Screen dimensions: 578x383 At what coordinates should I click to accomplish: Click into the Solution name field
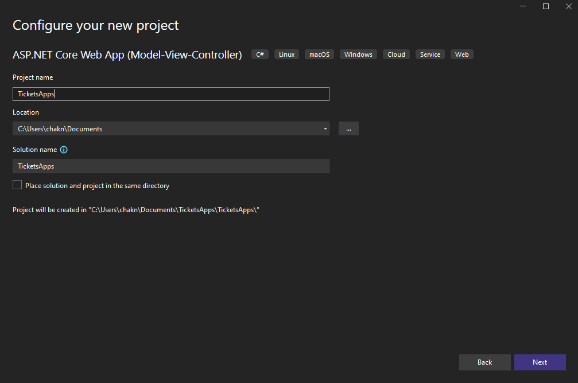point(171,166)
